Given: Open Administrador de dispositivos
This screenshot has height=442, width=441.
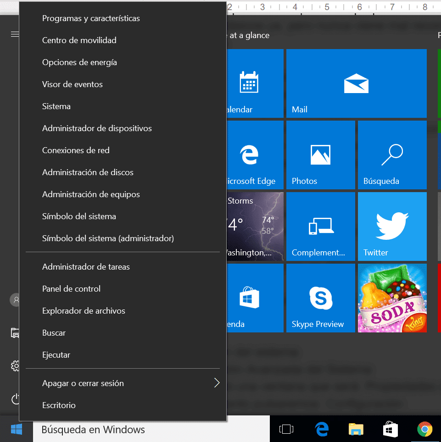Looking at the screenshot, I should click(x=123, y=128).
